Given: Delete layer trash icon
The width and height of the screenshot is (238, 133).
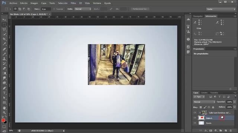Looking at the screenshot, I should point(231,130).
